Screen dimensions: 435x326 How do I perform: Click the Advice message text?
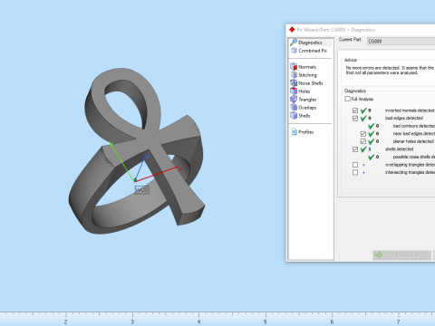[x=390, y=71]
